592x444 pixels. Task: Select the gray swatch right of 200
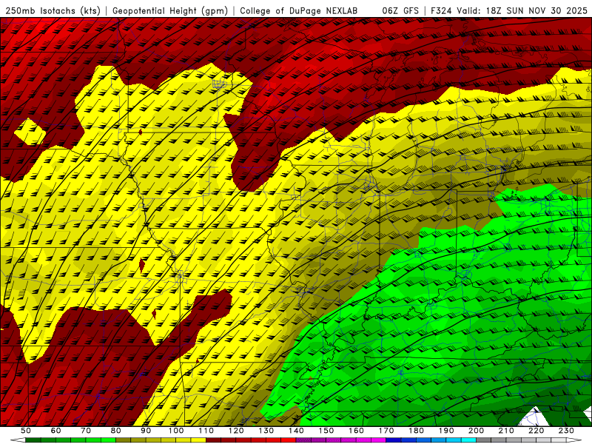tap(484, 440)
